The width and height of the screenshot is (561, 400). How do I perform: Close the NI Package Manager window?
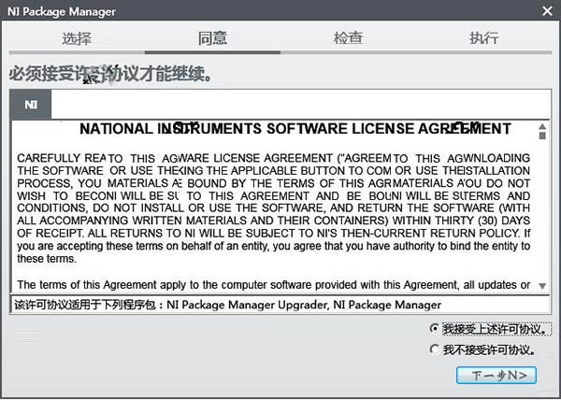pyautogui.click(x=547, y=11)
